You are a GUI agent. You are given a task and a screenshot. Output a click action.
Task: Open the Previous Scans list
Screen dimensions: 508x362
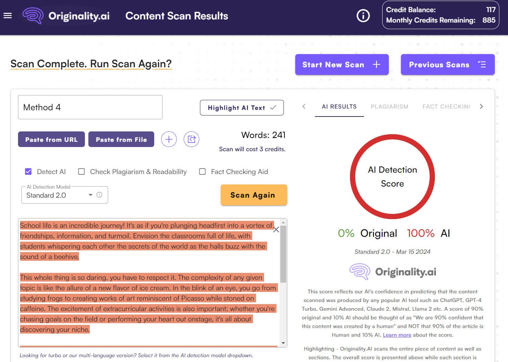(447, 64)
